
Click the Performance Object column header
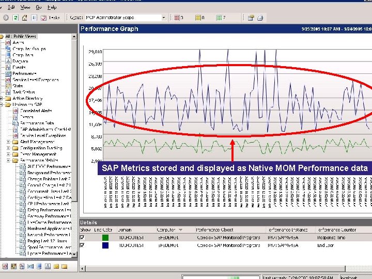pyautogui.click(x=214, y=230)
